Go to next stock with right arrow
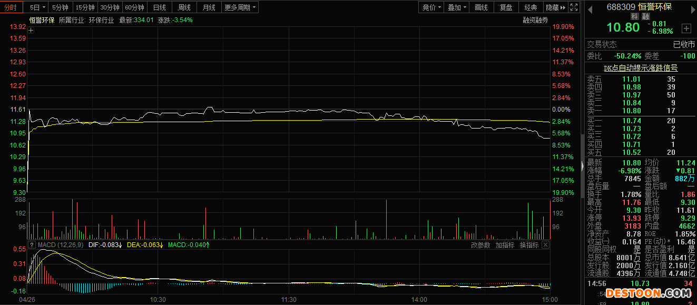697x305 pixels. pyautogui.click(x=692, y=8)
